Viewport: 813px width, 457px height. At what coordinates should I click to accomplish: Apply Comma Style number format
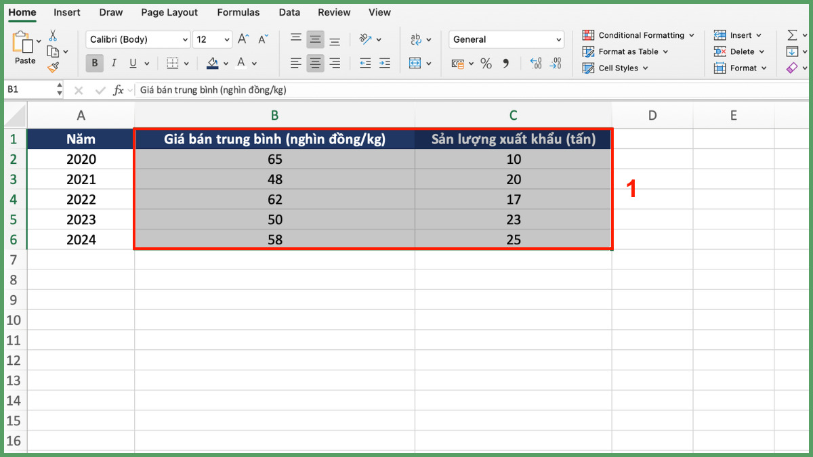click(x=505, y=64)
